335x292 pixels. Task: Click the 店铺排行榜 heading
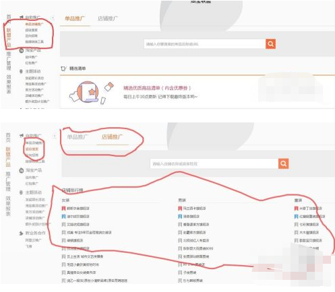coord(73,190)
